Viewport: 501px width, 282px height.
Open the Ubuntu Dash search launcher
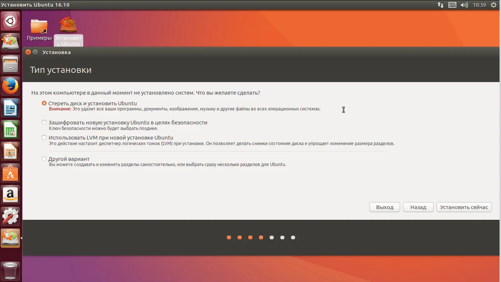[x=10, y=21]
